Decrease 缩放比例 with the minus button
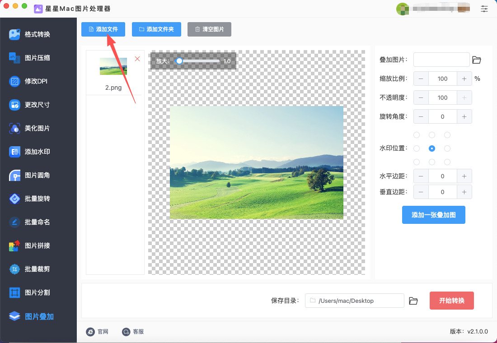Screen dimensions: 497x343 421,79
